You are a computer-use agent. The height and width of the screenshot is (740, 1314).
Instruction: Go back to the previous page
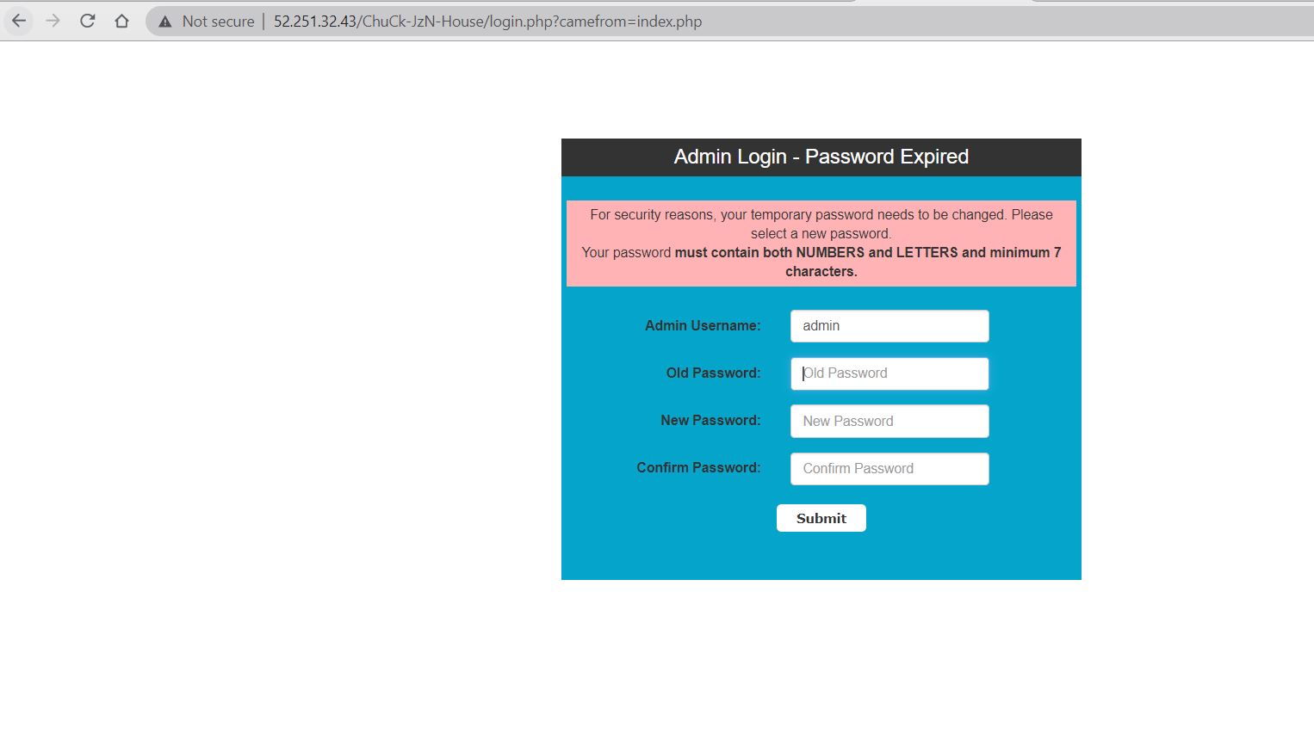click(x=19, y=21)
